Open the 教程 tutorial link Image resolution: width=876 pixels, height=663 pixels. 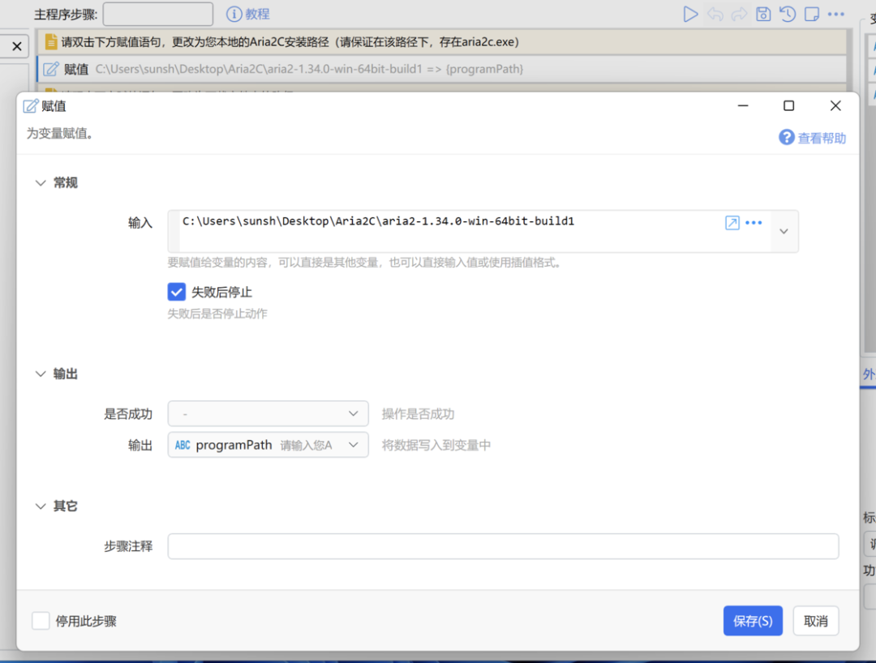tap(258, 14)
